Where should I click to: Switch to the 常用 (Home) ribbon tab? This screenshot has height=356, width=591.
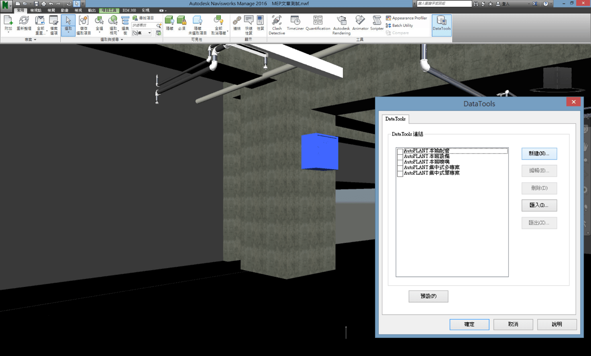(20, 10)
